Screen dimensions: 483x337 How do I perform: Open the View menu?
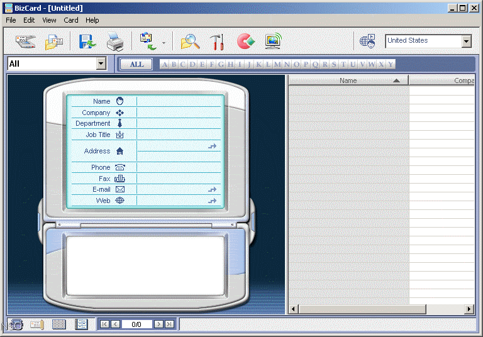click(49, 20)
